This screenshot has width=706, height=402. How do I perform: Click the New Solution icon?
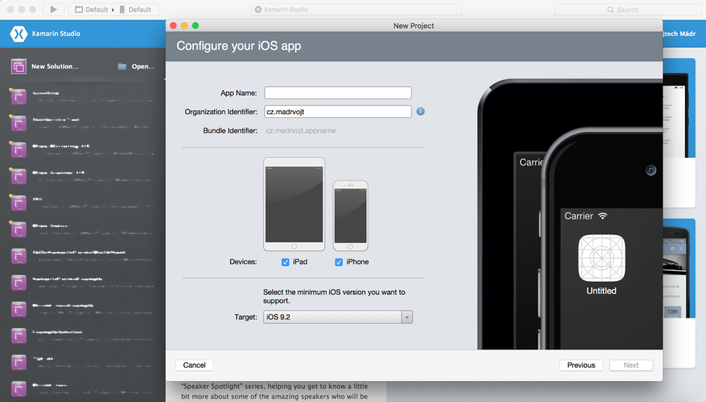point(19,67)
